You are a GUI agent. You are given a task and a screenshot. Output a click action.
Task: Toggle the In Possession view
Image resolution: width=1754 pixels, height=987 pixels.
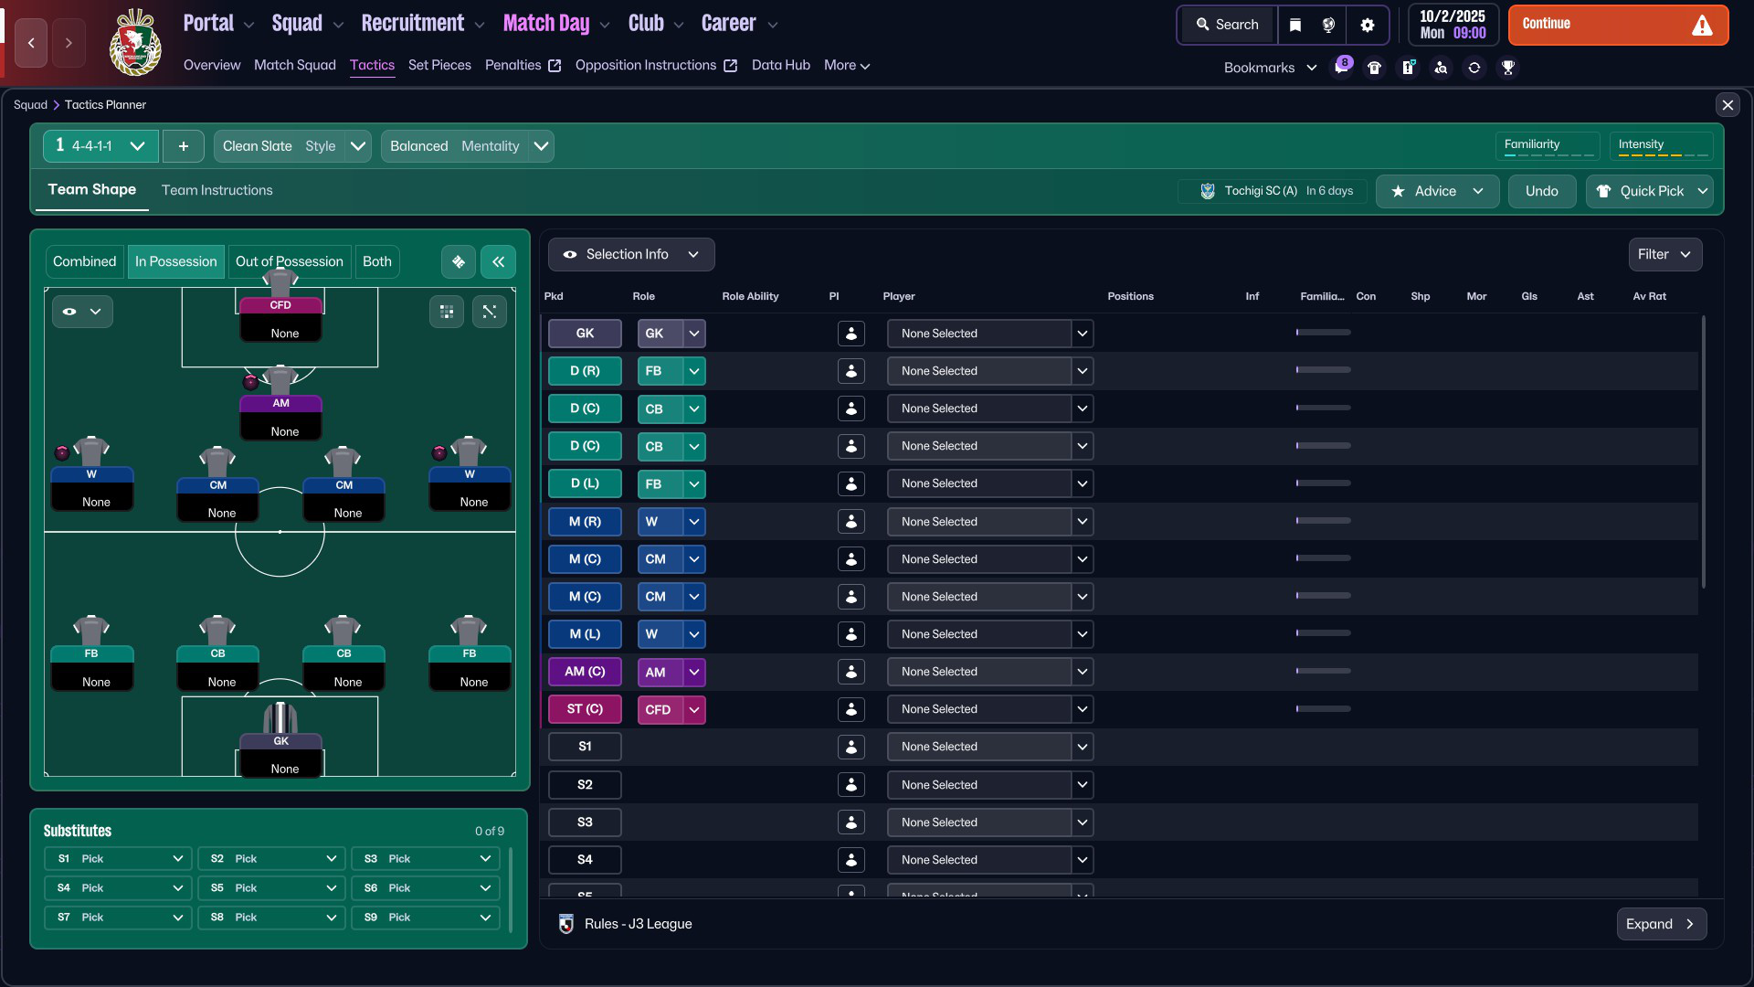176,262
